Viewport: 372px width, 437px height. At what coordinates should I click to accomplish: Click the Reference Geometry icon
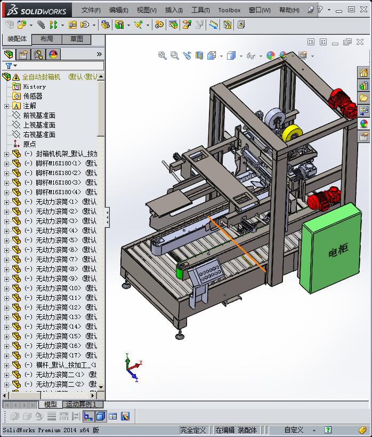[139, 25]
